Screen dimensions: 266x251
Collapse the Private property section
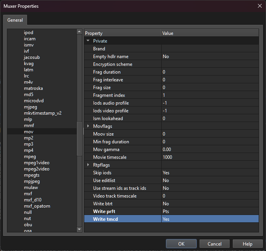(88, 41)
